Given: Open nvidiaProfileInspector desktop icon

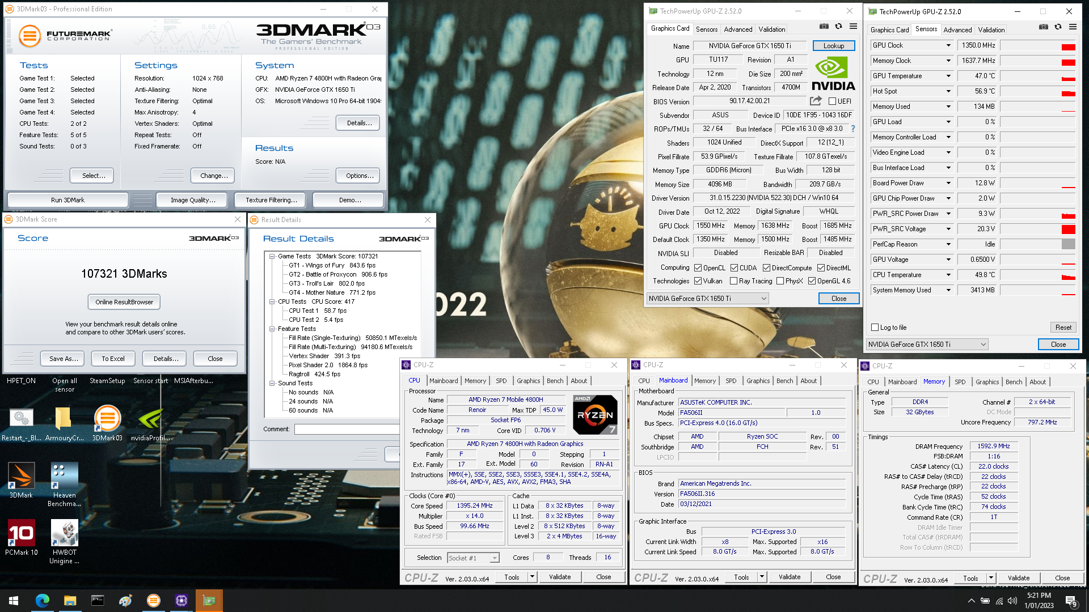Looking at the screenshot, I should pyautogui.click(x=150, y=423).
